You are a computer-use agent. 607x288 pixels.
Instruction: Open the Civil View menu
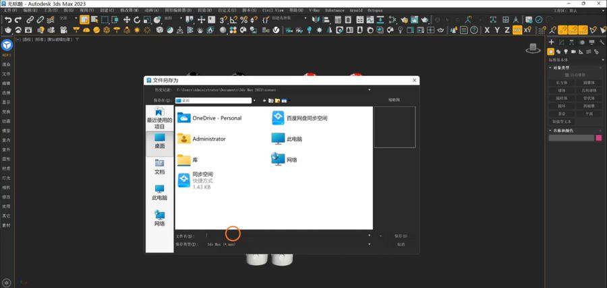pos(273,10)
